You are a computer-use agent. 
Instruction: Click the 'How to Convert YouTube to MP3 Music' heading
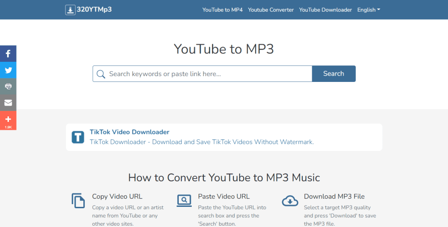(x=224, y=178)
